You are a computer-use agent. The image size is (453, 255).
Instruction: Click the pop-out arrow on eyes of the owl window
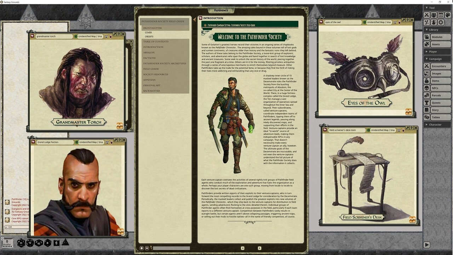click(403, 20)
